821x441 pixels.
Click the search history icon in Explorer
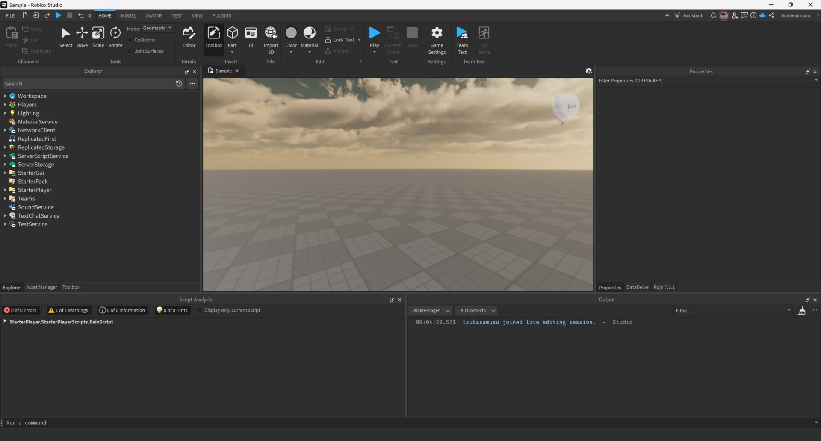tap(179, 84)
